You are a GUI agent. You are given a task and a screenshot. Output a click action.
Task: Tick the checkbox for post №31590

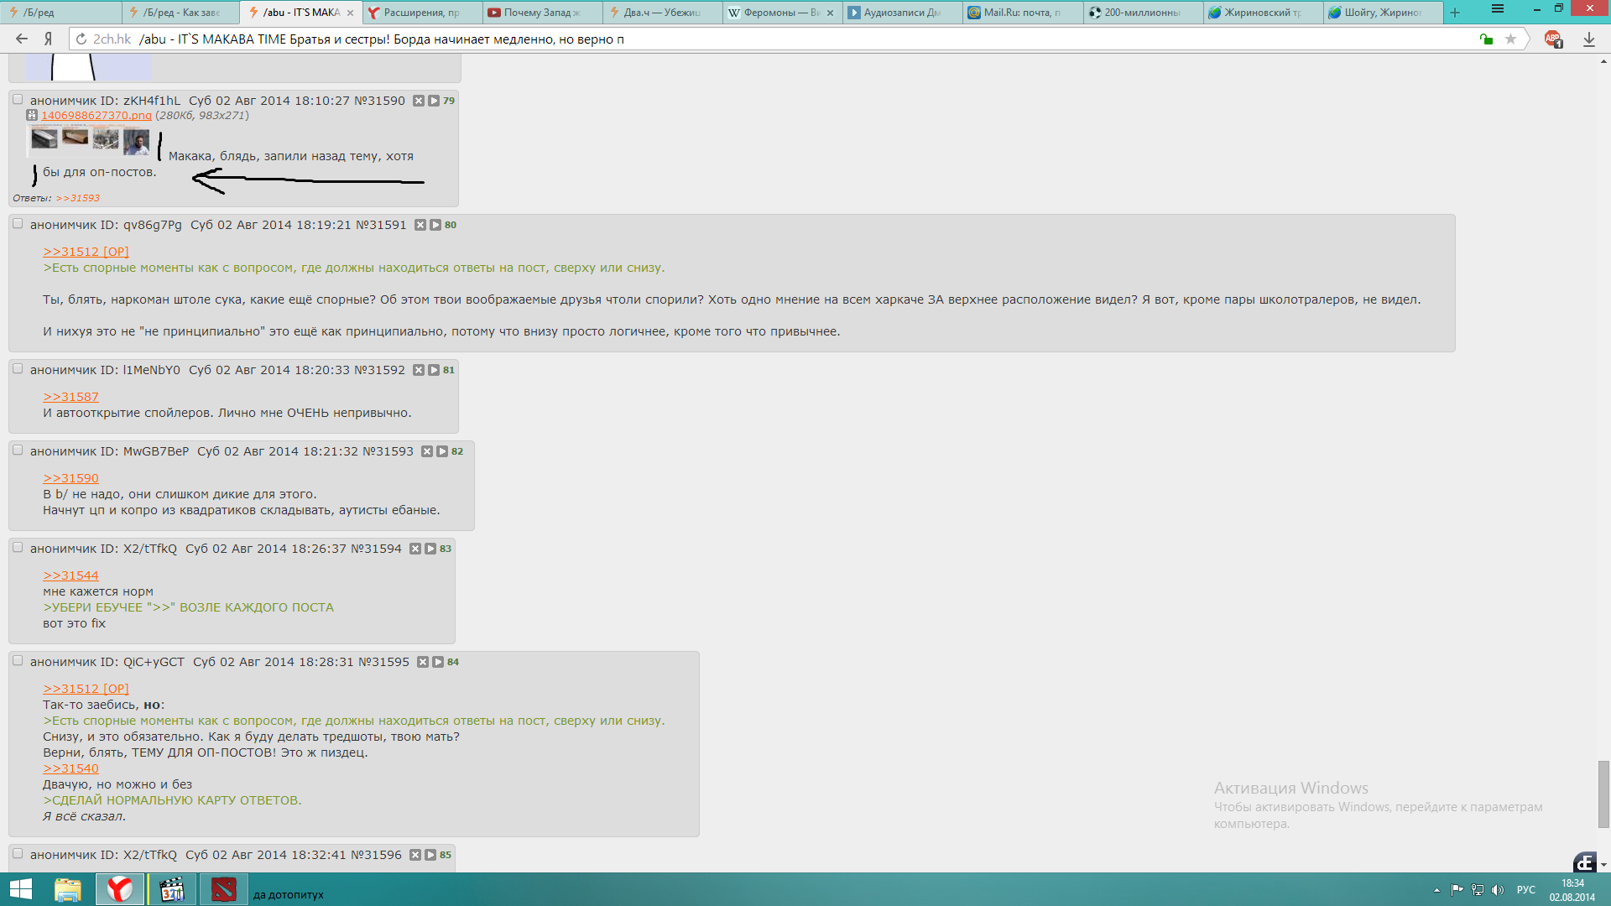[18, 100]
